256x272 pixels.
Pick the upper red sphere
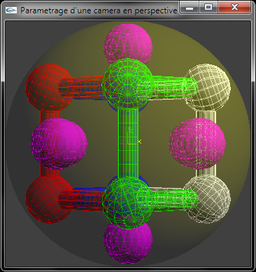tap(49, 88)
